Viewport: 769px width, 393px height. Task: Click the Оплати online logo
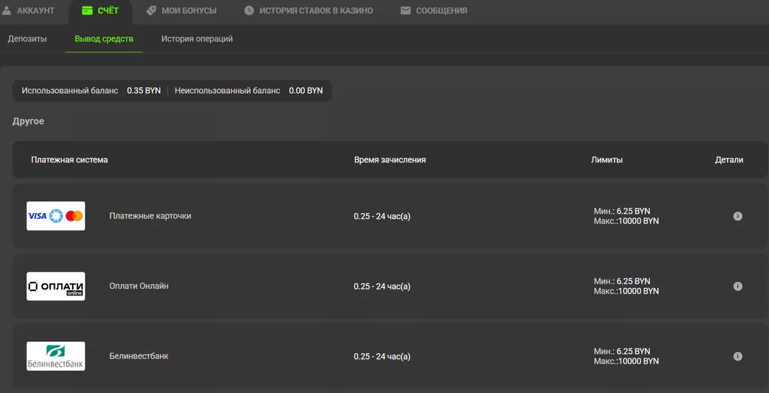point(56,286)
